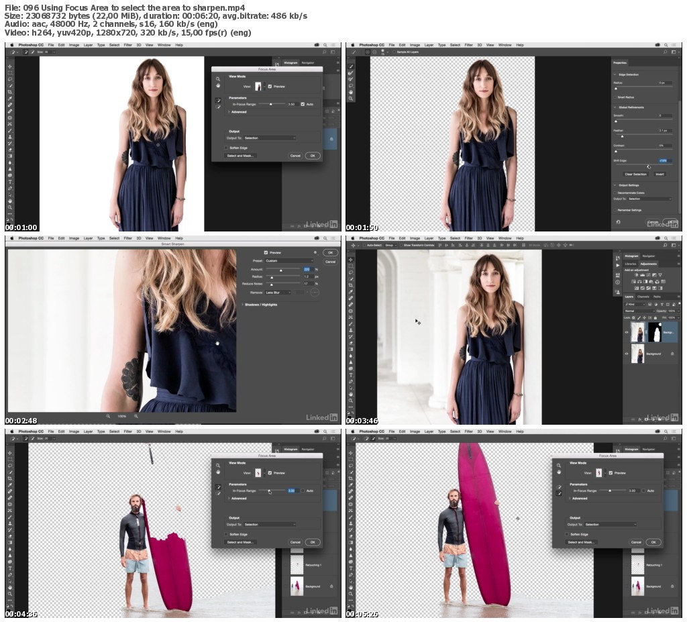687x622 pixels.
Task: Select the Subtract tool in 00:05:26 Focus Area dialog
Action: coord(559,493)
